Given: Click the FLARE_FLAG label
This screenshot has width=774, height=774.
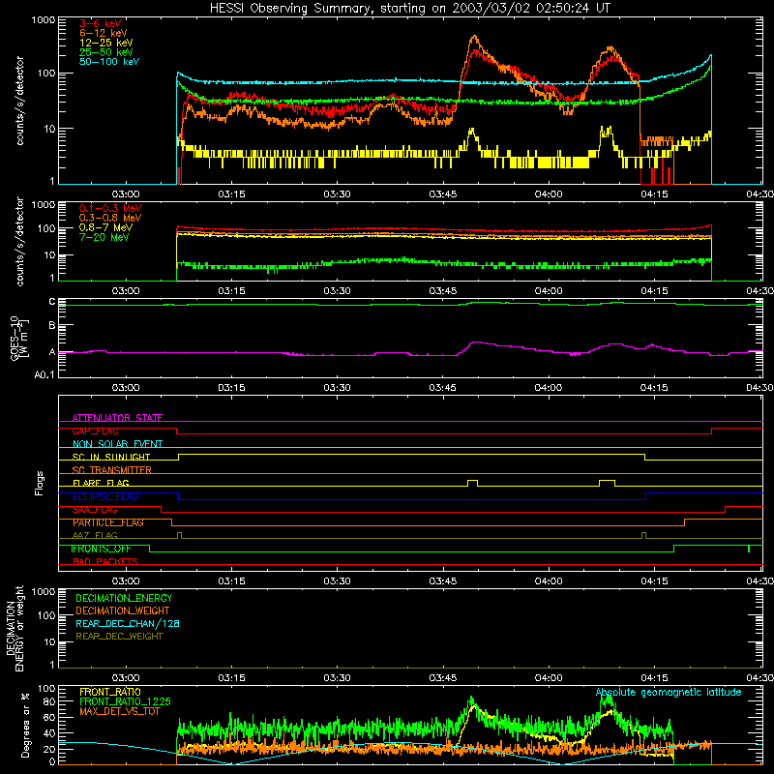Looking at the screenshot, I should pos(101,483).
